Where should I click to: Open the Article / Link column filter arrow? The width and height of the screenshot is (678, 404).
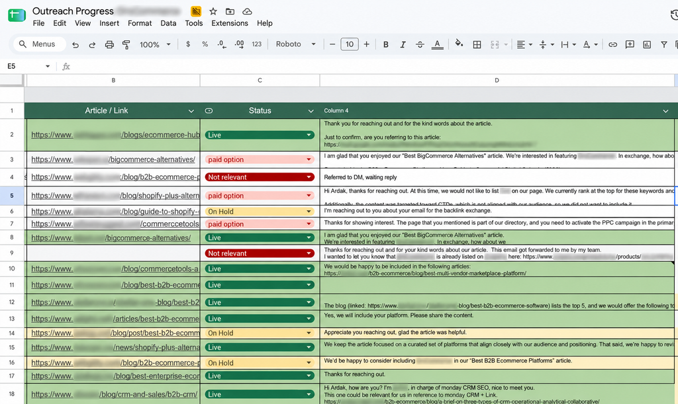coord(191,111)
